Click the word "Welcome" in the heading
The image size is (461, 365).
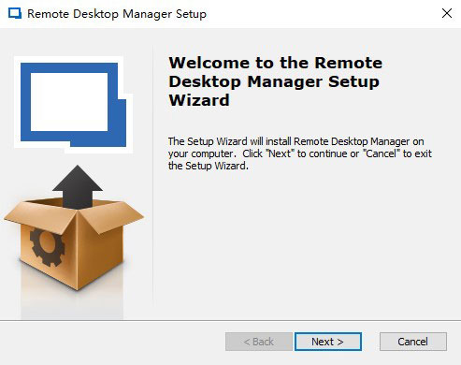[x=209, y=63]
